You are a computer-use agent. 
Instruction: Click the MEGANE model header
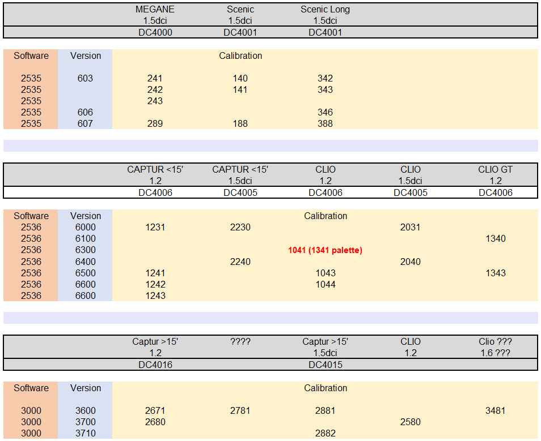coord(155,9)
